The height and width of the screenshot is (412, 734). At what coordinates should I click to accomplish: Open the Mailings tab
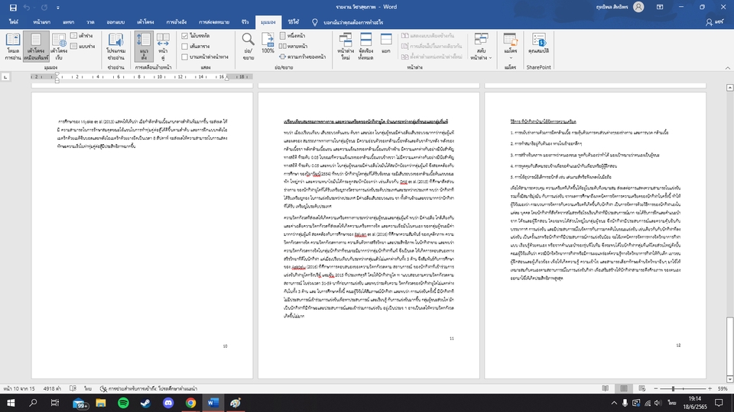[214, 22]
